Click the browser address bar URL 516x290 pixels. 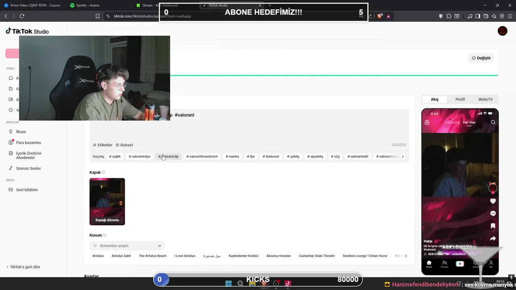[x=152, y=16]
